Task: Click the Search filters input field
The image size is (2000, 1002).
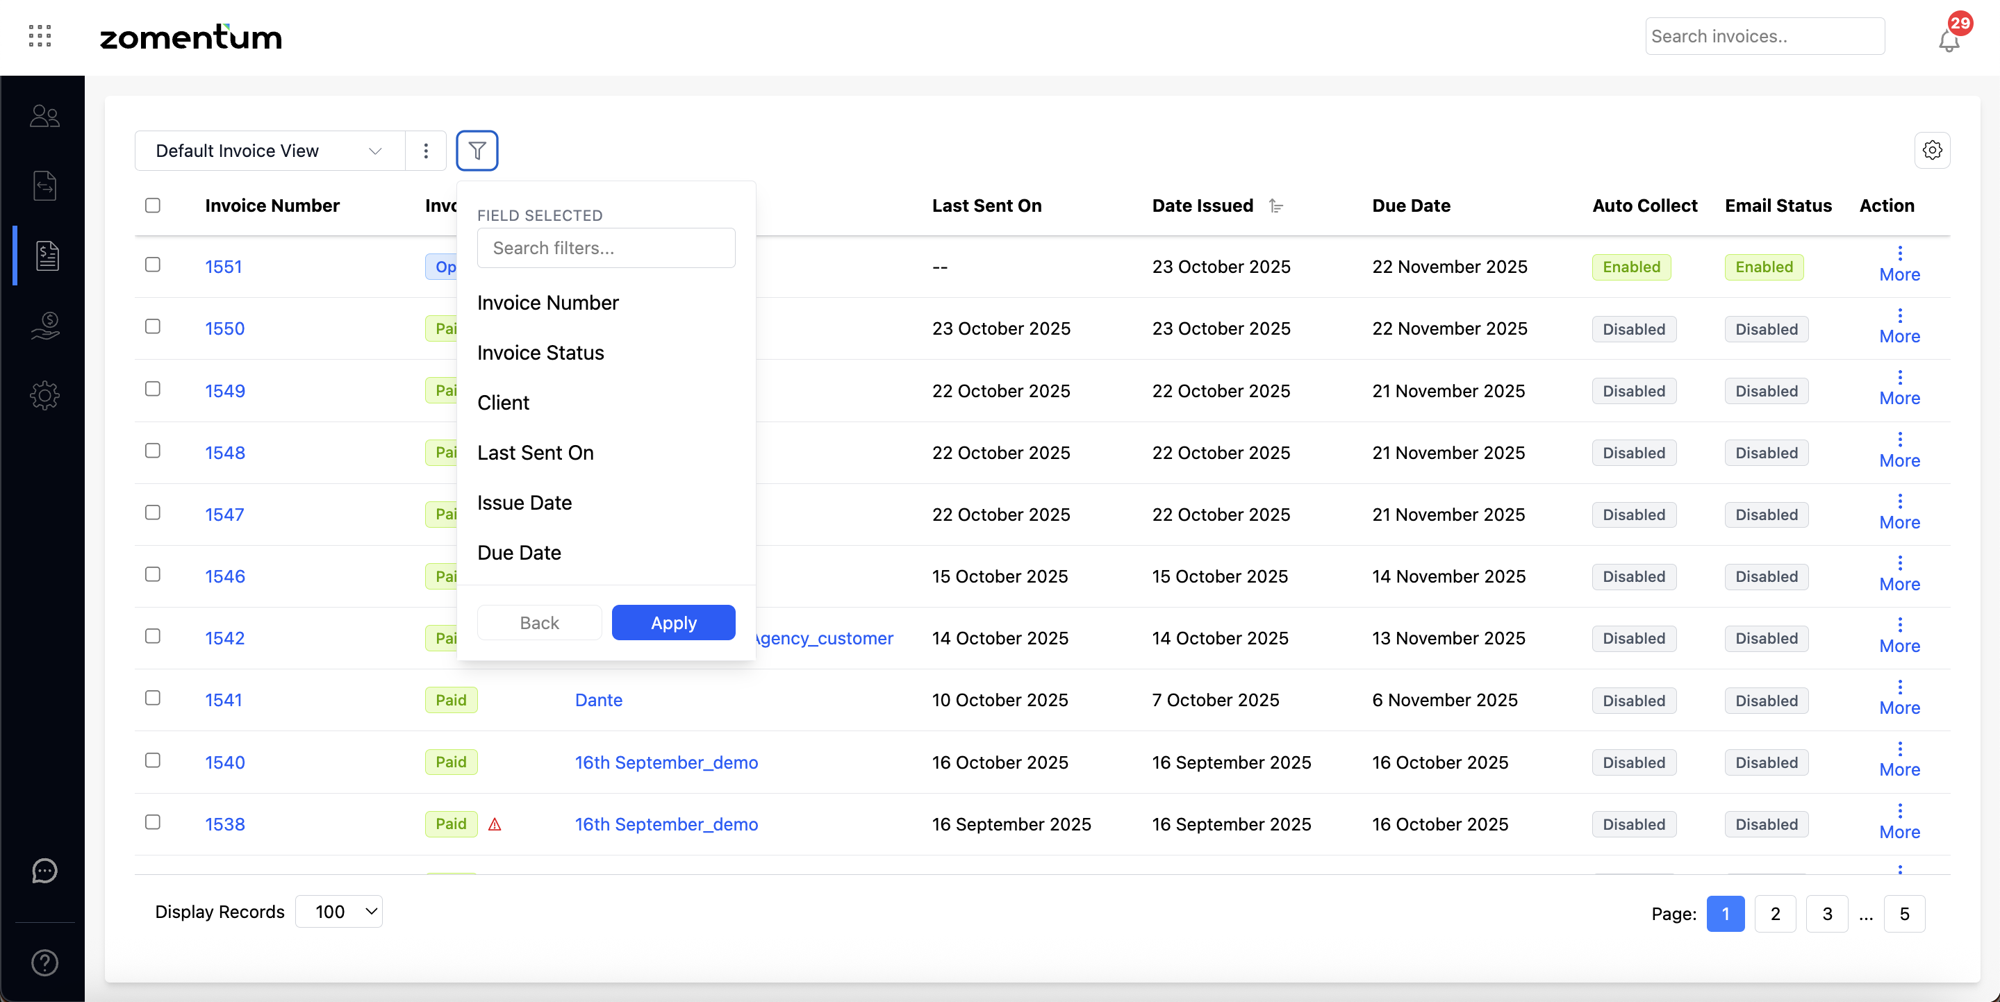Action: [606, 248]
